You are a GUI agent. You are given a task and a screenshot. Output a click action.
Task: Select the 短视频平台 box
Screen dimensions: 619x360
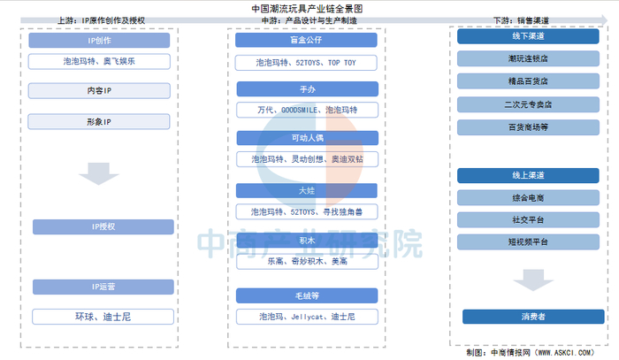tap(528, 242)
